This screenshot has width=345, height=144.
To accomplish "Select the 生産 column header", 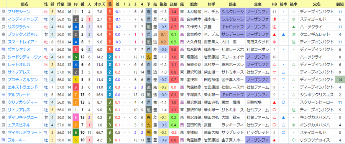I will click(258, 4).
